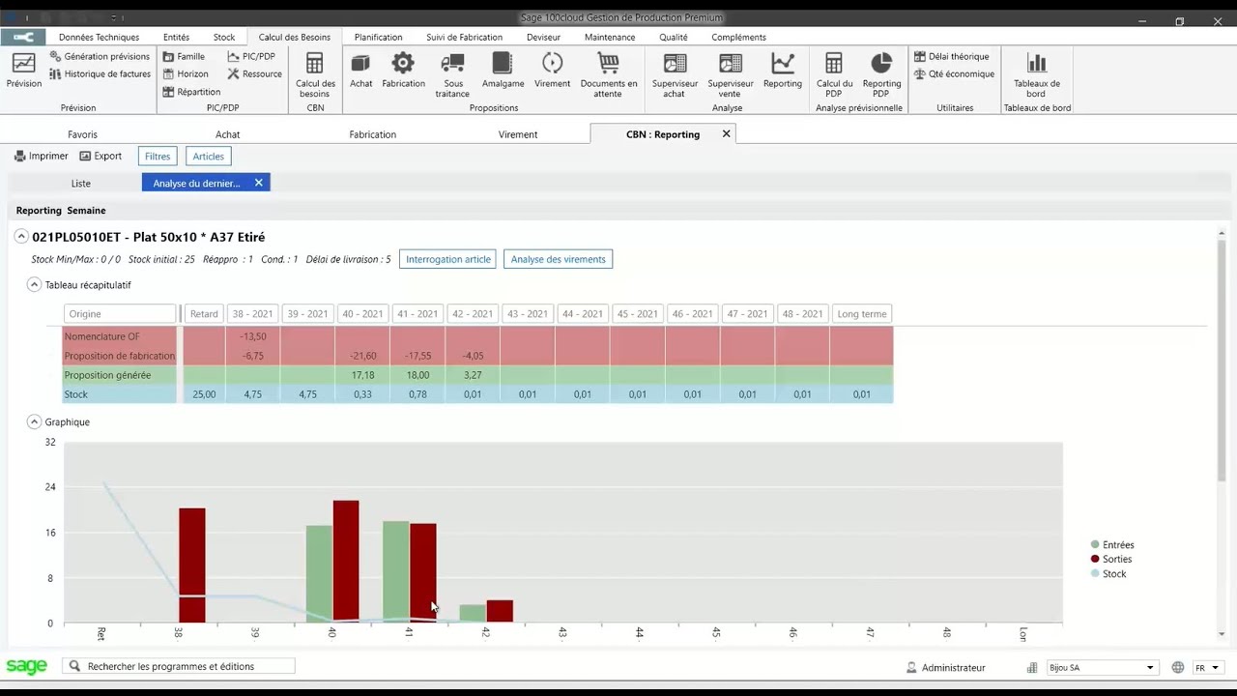
Task: Switch to Favoris tab
Action: pos(82,134)
